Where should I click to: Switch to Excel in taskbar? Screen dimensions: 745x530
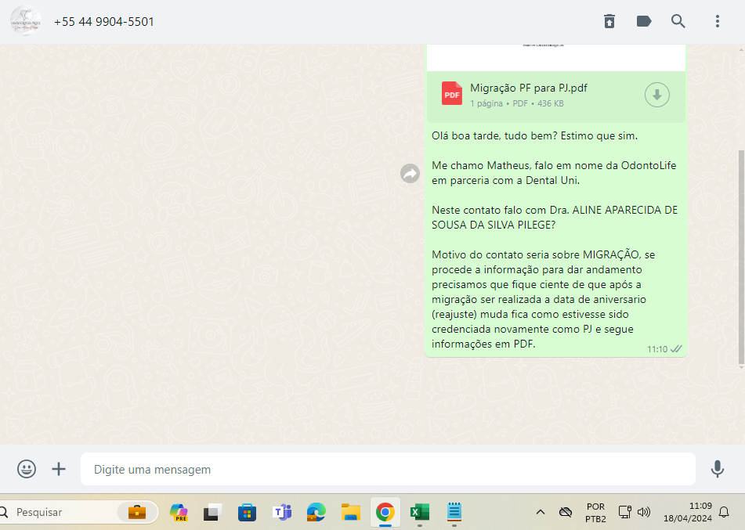(420, 512)
